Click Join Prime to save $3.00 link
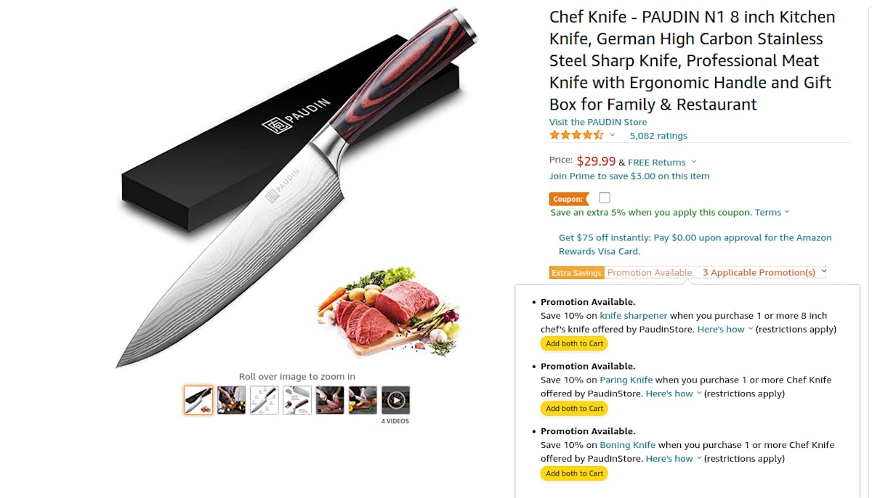Viewport: 872px width, 498px height. (629, 176)
